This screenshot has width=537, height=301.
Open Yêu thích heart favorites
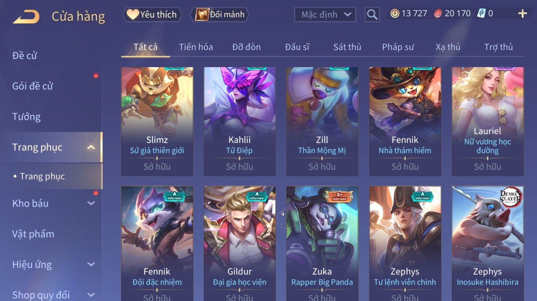[x=152, y=15]
